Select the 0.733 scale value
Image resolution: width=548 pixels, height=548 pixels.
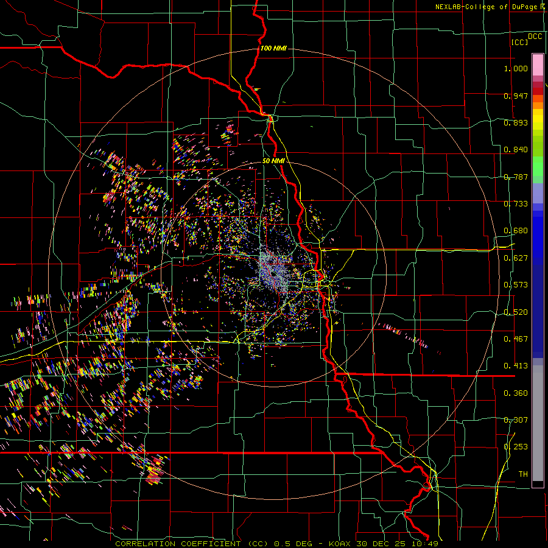tap(516, 204)
